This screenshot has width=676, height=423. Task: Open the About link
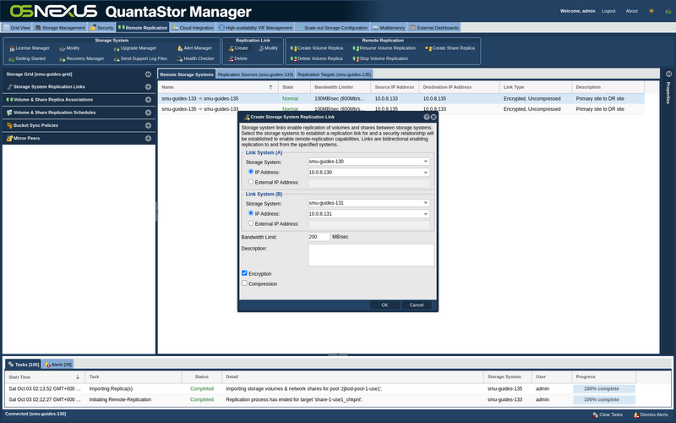(631, 11)
